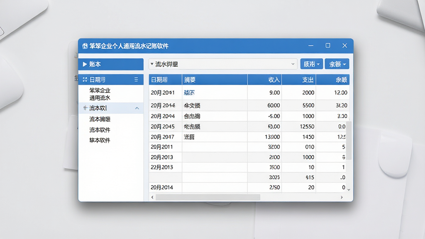Select 笨笨企业 通用流水 in the sidebar
The image size is (425, 239).
tap(100, 94)
